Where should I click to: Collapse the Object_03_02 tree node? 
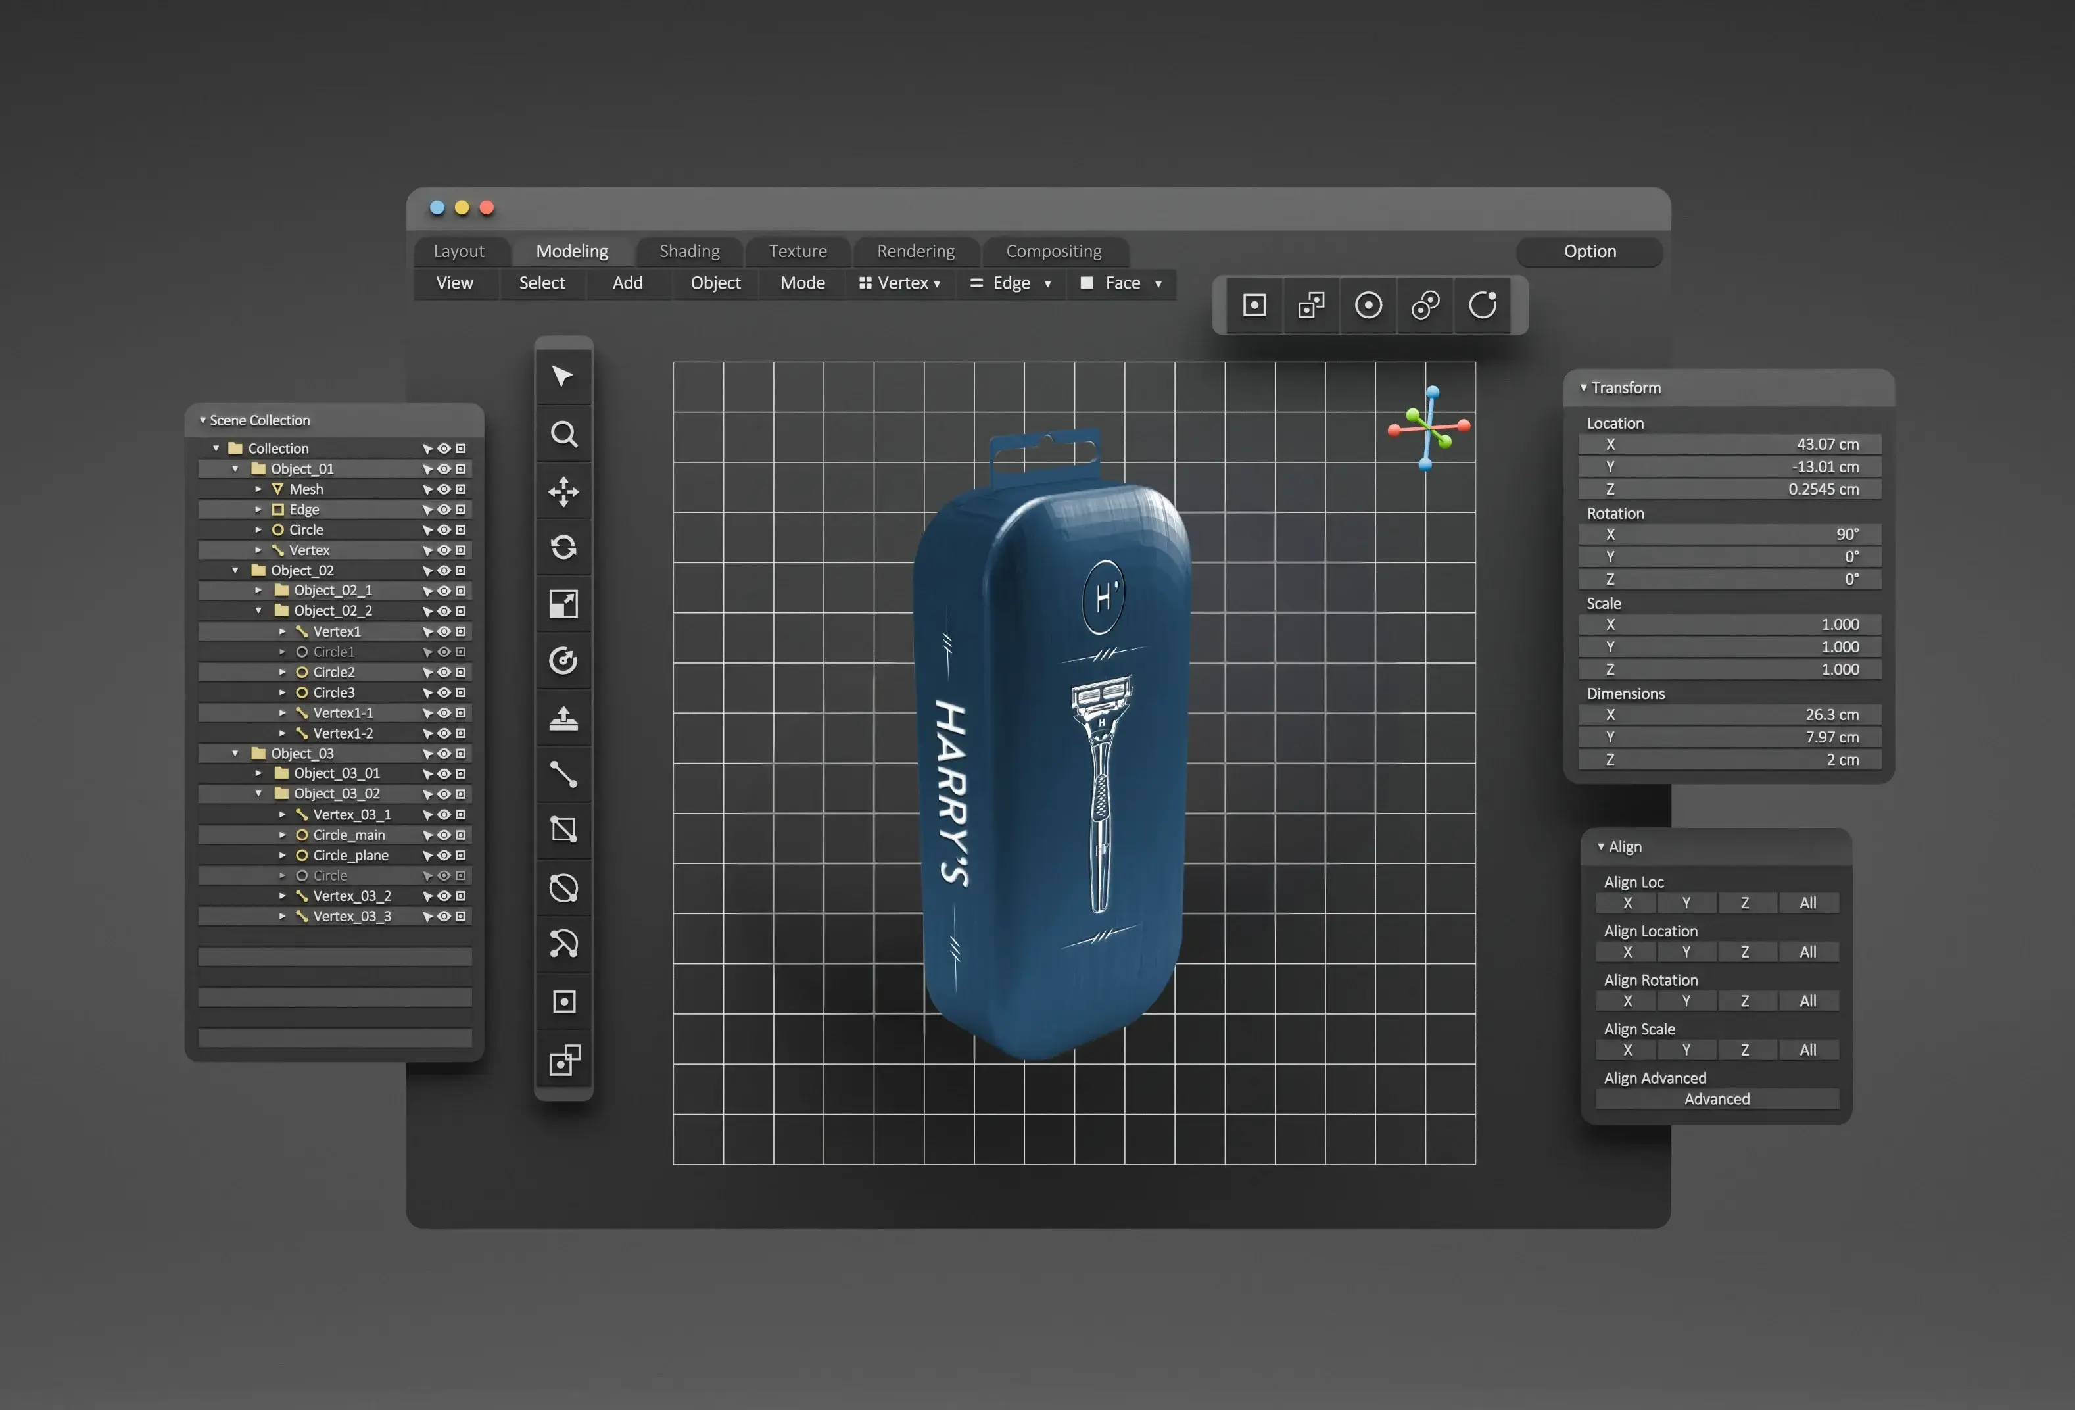258,794
